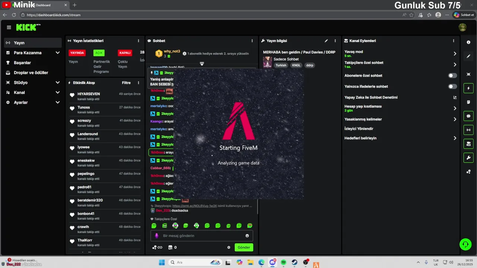Open Droplar ve ödüller in the sidebar
The width and height of the screenshot is (477, 268).
(33, 73)
